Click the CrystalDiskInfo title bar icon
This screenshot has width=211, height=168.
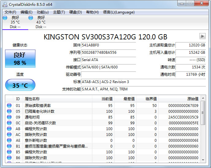coord(5,4)
